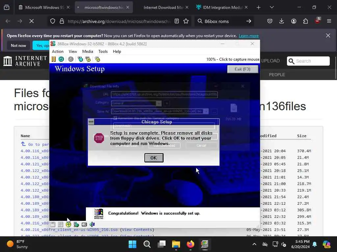This screenshot has height=252, width=337.
Task: Switch to the Microsoft Windows 95 tab
Action: pyautogui.click(x=44, y=8)
